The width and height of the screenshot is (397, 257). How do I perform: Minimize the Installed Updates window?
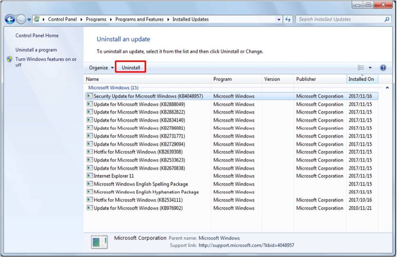[x=357, y=5]
